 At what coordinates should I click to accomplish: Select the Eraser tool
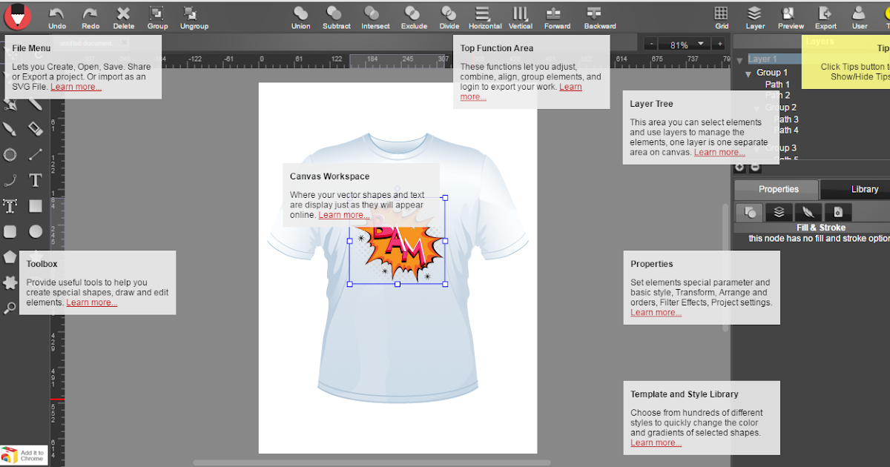(34, 129)
